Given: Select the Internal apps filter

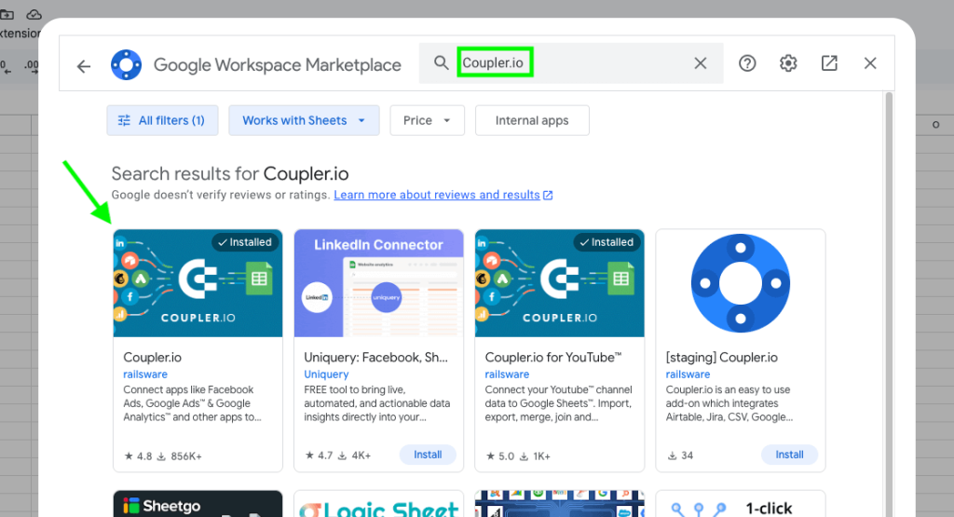Looking at the screenshot, I should pos(532,120).
